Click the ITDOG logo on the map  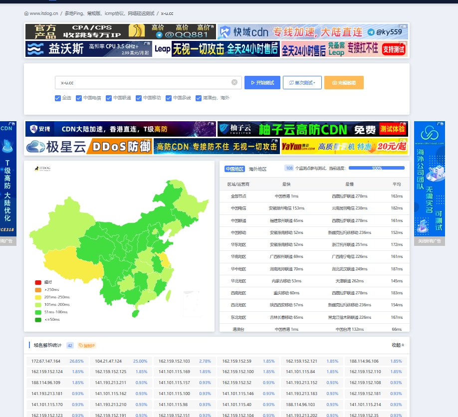[x=42, y=169]
